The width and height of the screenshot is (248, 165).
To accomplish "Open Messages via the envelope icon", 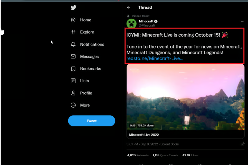I will click(73, 57).
